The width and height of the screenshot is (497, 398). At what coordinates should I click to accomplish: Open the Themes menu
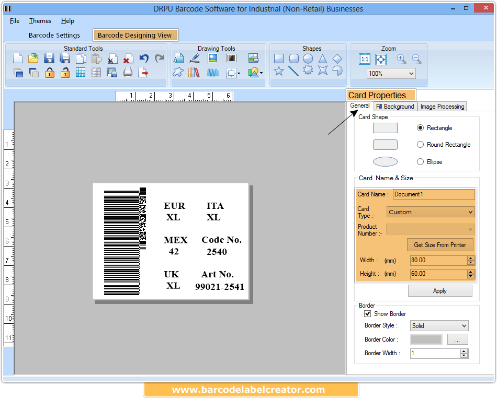[40, 21]
